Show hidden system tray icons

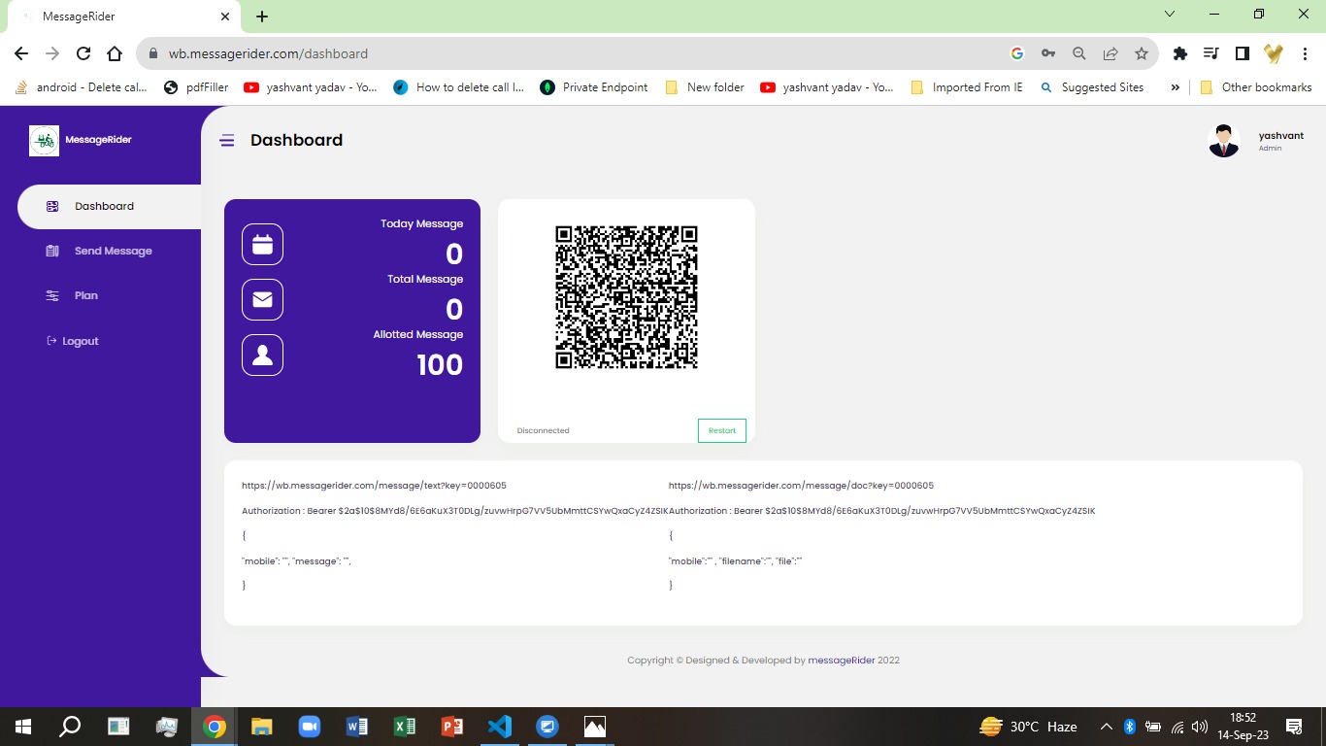(1107, 727)
